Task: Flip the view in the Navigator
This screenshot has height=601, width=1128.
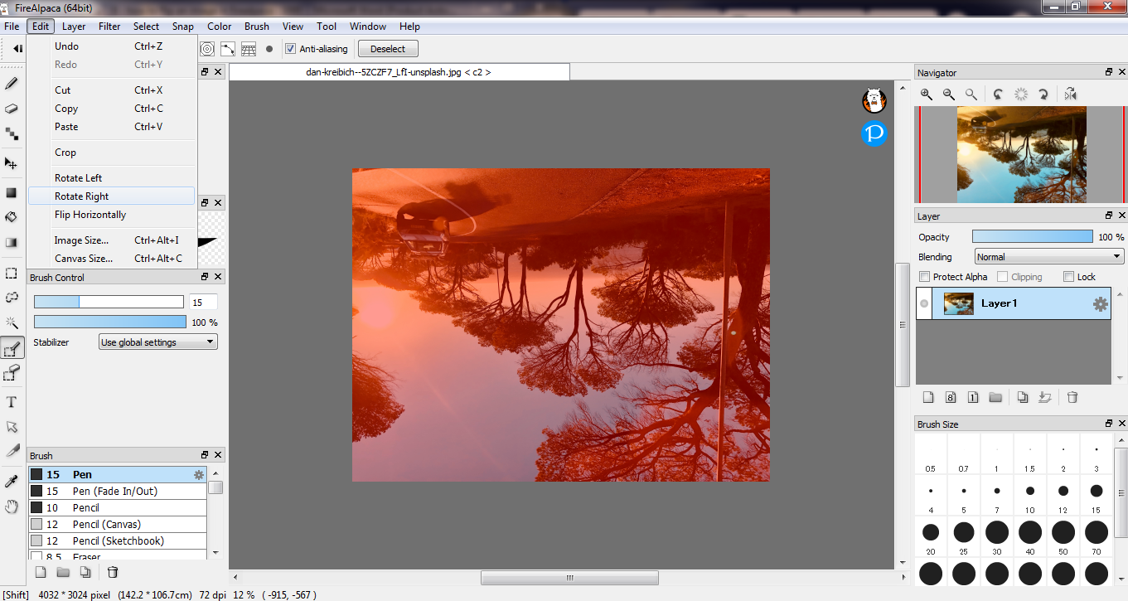Action: 1070,95
